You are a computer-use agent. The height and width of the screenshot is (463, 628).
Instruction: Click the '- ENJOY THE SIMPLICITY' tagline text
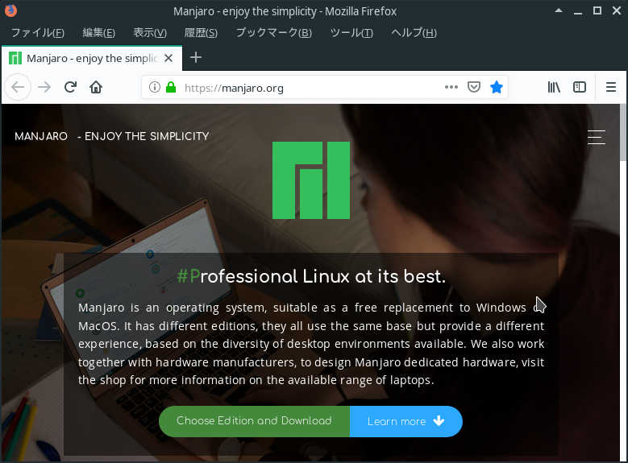(143, 136)
